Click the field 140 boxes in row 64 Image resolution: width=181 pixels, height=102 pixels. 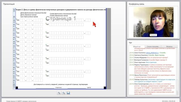(67, 76)
